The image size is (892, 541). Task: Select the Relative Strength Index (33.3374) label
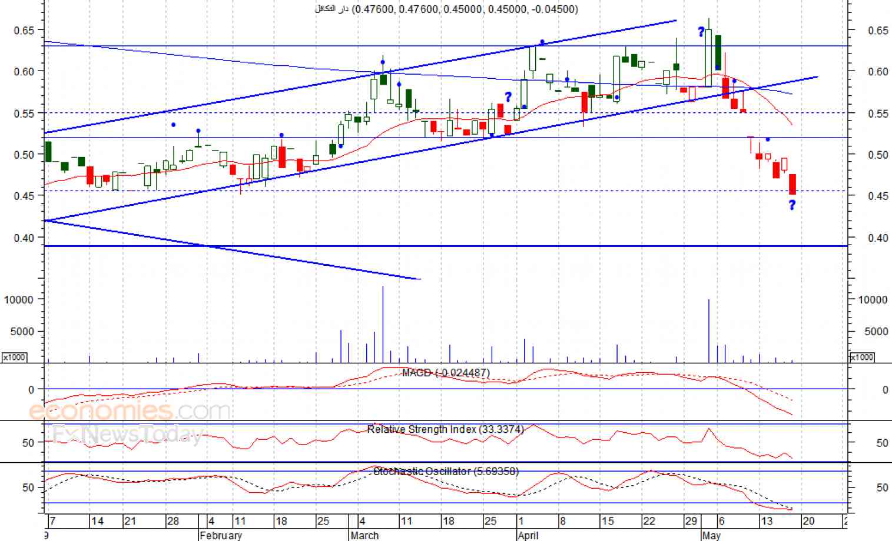click(445, 429)
